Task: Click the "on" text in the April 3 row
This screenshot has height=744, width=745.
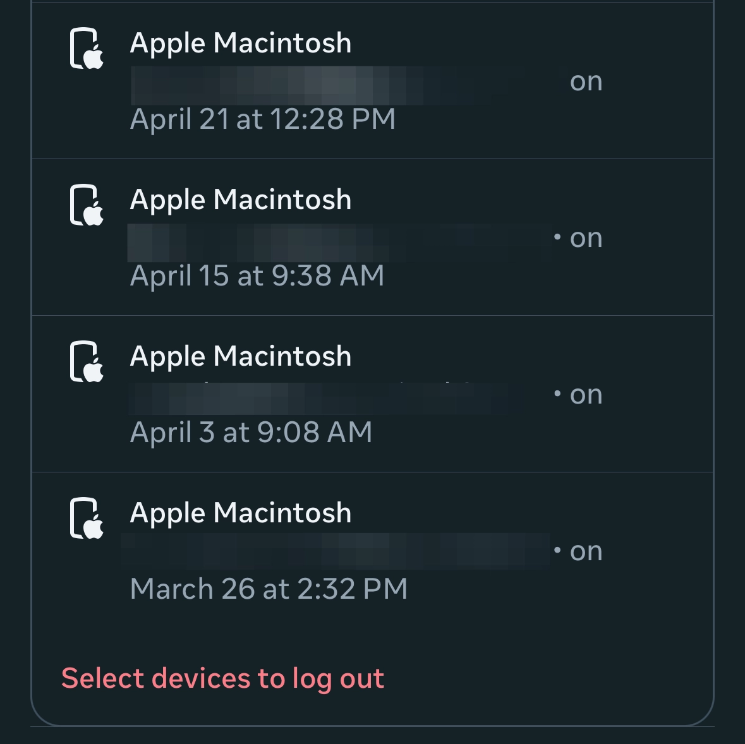Action: 586,395
